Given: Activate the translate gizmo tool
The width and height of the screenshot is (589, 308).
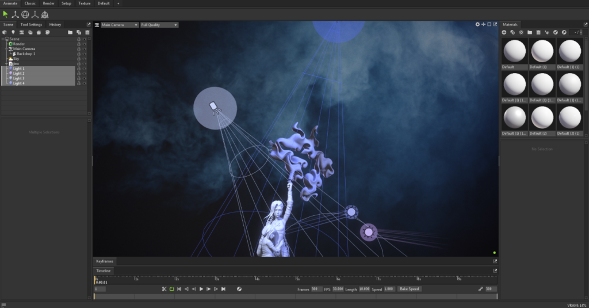Looking at the screenshot, I should click(x=15, y=14).
